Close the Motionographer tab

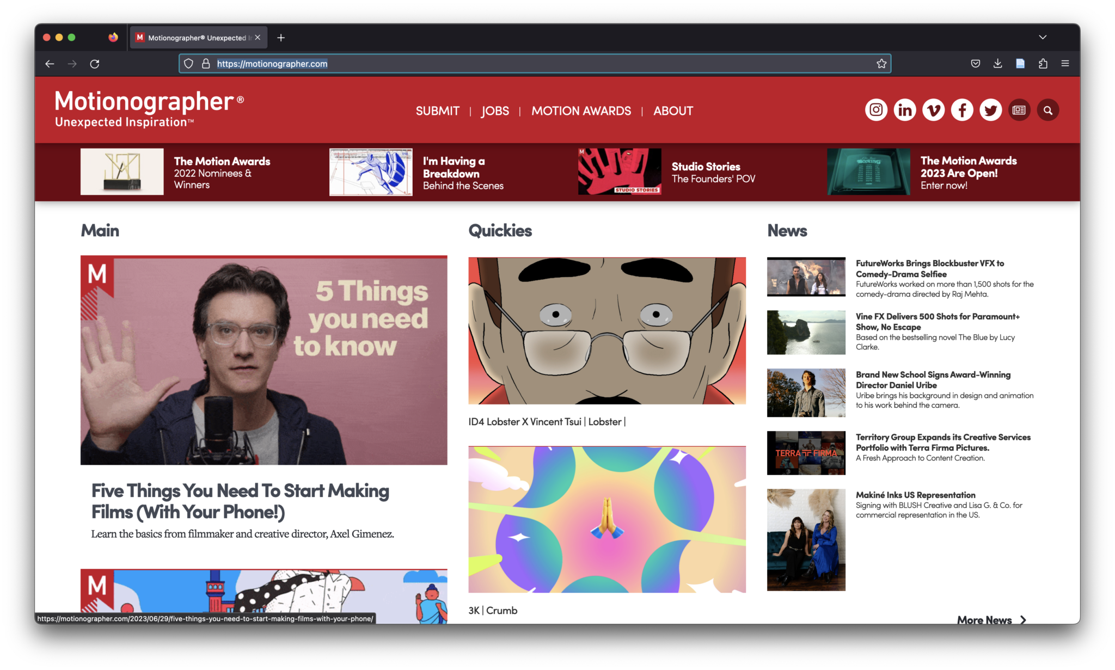pos(258,38)
